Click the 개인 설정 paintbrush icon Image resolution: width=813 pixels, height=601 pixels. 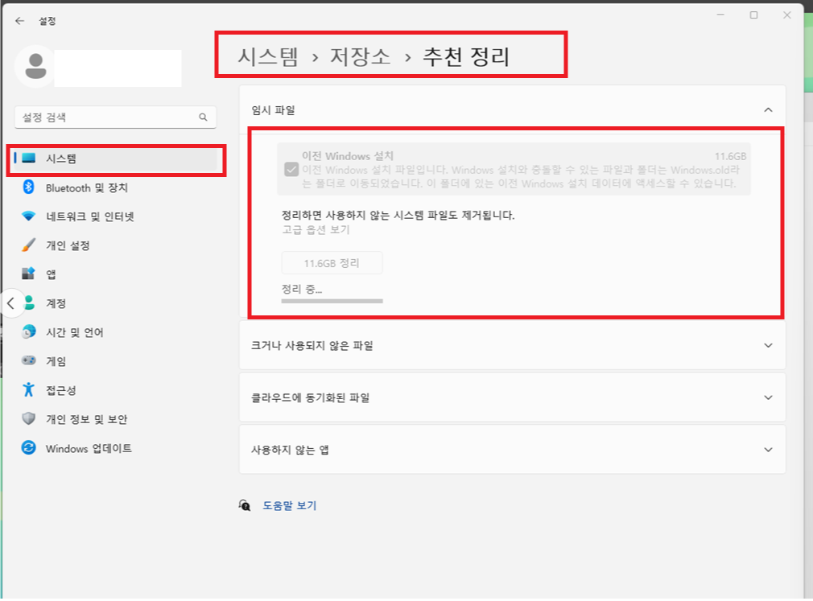[x=28, y=245]
